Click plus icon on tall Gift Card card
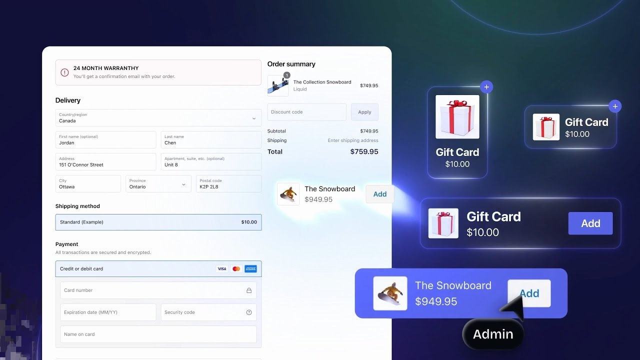 486,87
